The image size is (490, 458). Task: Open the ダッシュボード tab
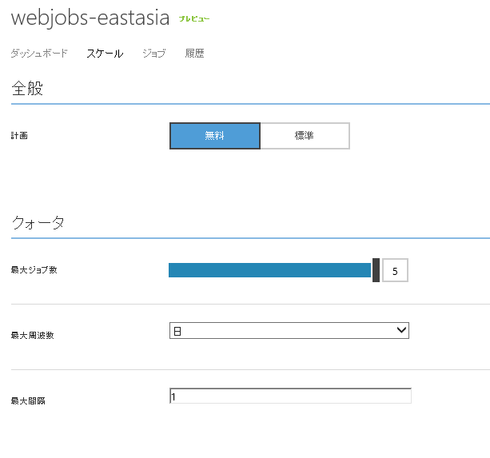click(39, 54)
